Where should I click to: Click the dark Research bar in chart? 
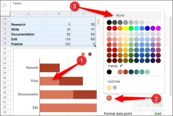50,68
